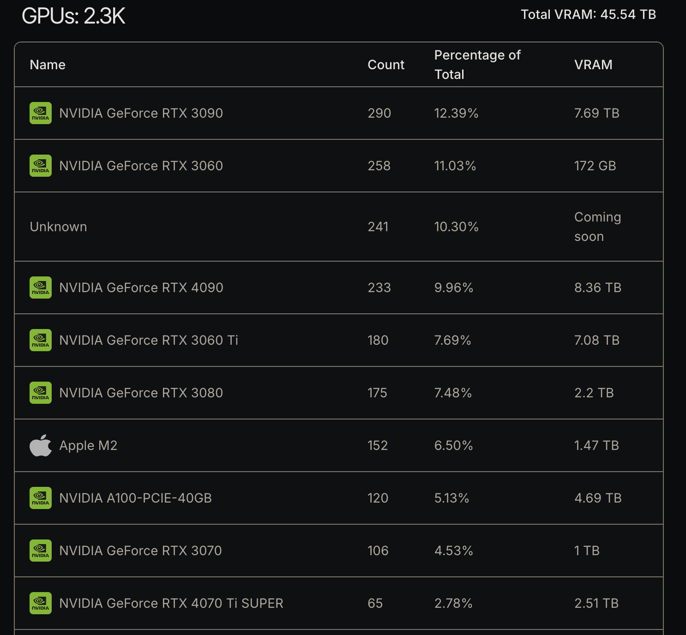This screenshot has width=686, height=635.
Task: Click the NVIDIA icon beside RTX 3090
Action: pos(41,113)
